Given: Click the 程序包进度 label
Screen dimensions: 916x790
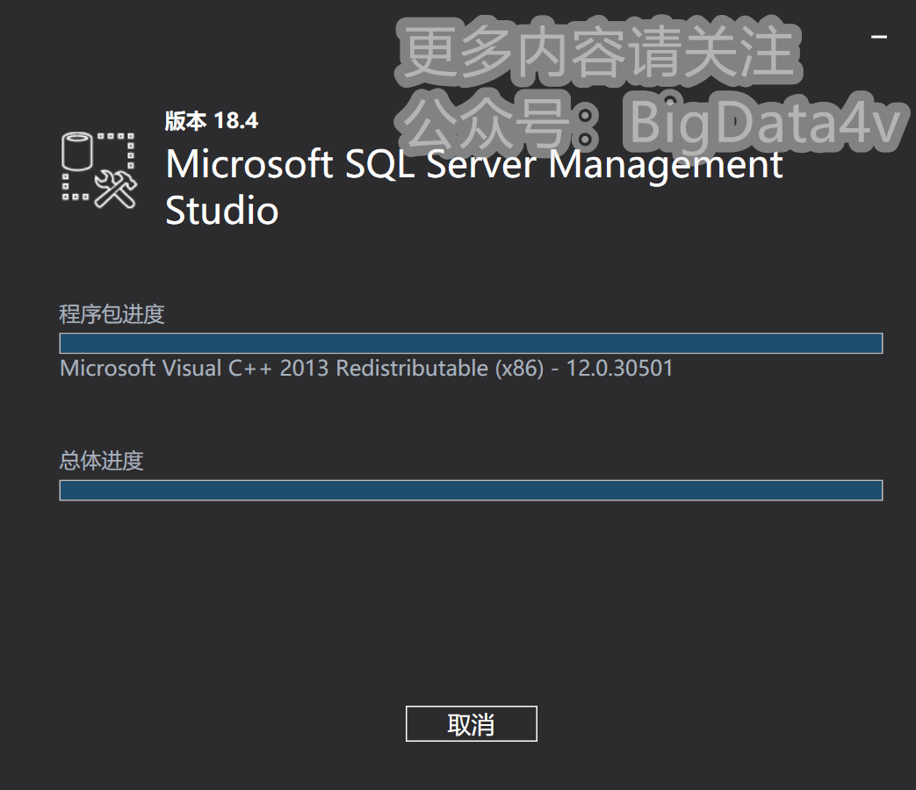Looking at the screenshot, I should pyautogui.click(x=112, y=313).
